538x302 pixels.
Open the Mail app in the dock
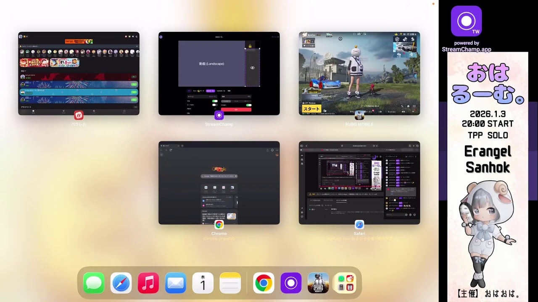[176, 283]
